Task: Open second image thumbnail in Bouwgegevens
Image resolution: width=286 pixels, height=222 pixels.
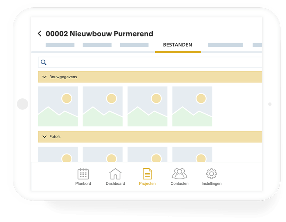Action: click(x=103, y=106)
